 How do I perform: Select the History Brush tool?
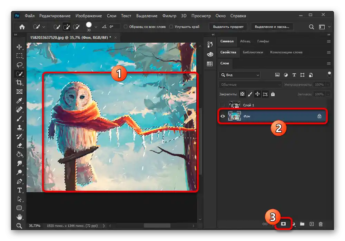(x=19, y=137)
